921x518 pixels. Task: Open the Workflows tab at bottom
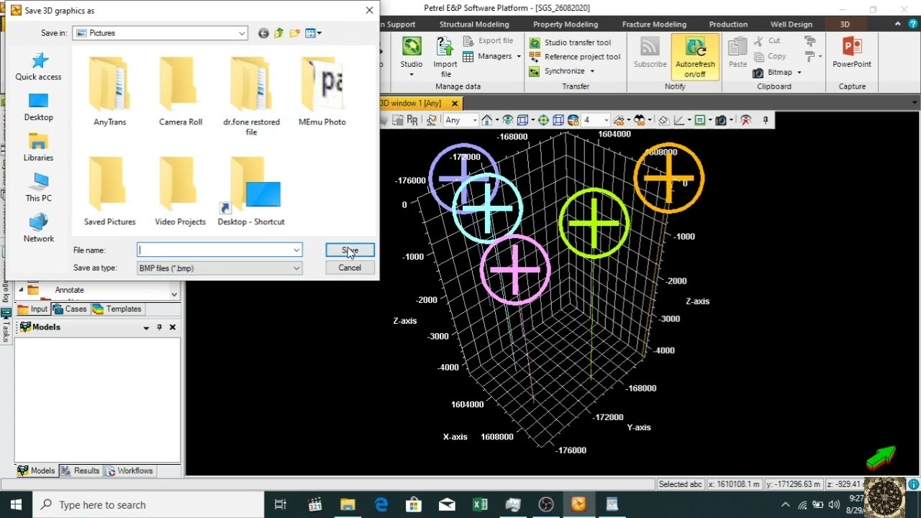(130, 471)
